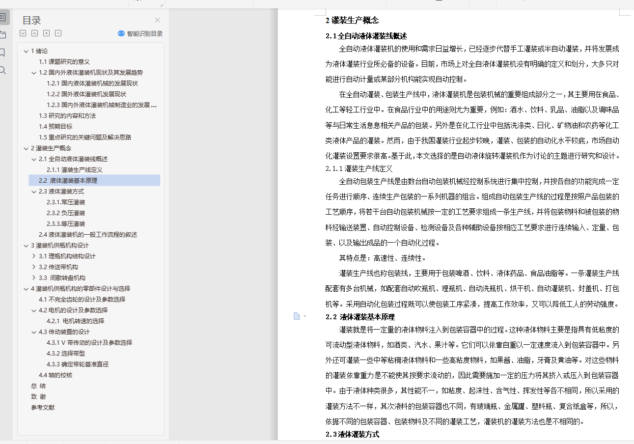The image size is (634, 444).
Task: Collapse '4 灌装机供瓶机构的零部件设计与选择' section
Action: coord(26,288)
